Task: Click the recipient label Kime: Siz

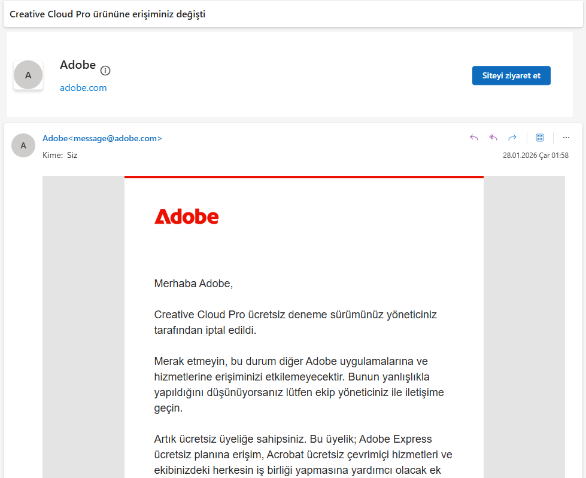Action: pos(60,155)
